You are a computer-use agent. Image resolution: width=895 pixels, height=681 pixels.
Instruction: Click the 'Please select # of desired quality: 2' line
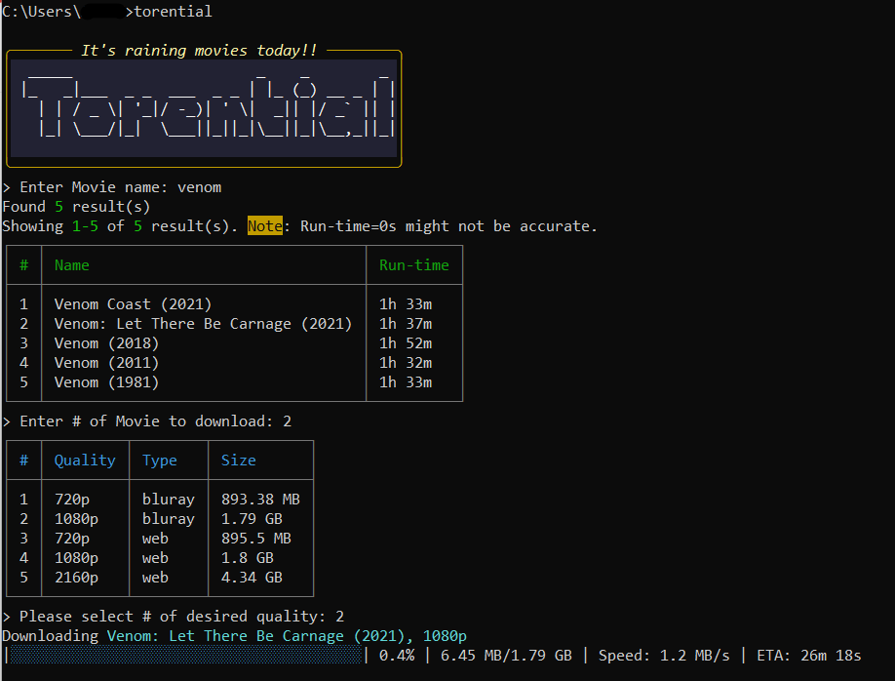(174, 617)
